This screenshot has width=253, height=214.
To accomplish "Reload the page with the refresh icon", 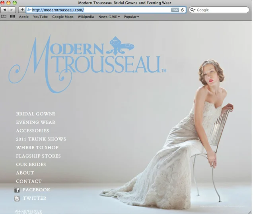I will point(182,10).
